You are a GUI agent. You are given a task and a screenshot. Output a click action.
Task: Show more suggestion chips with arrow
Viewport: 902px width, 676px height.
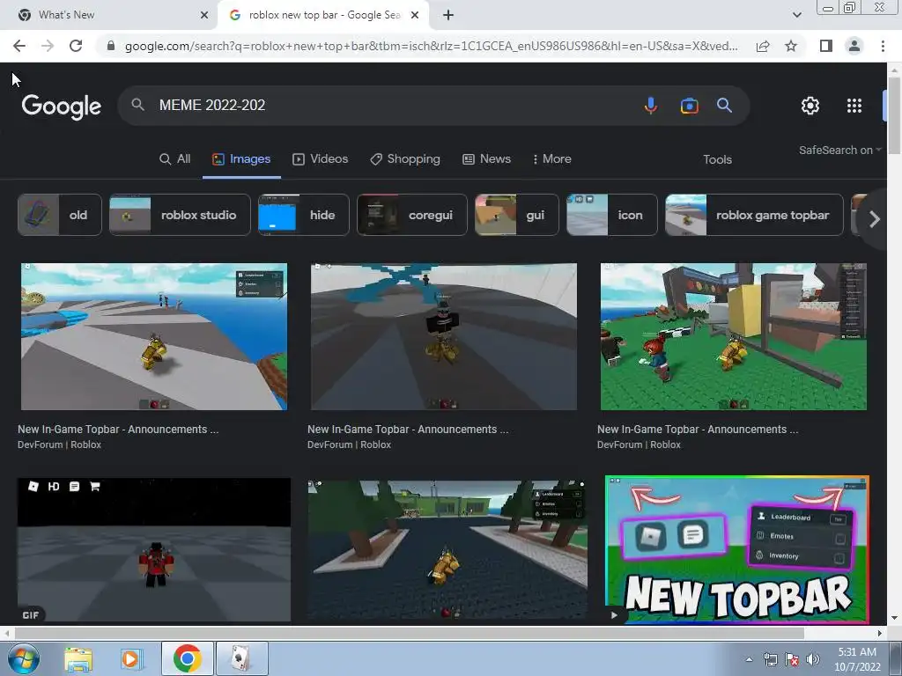(x=875, y=218)
